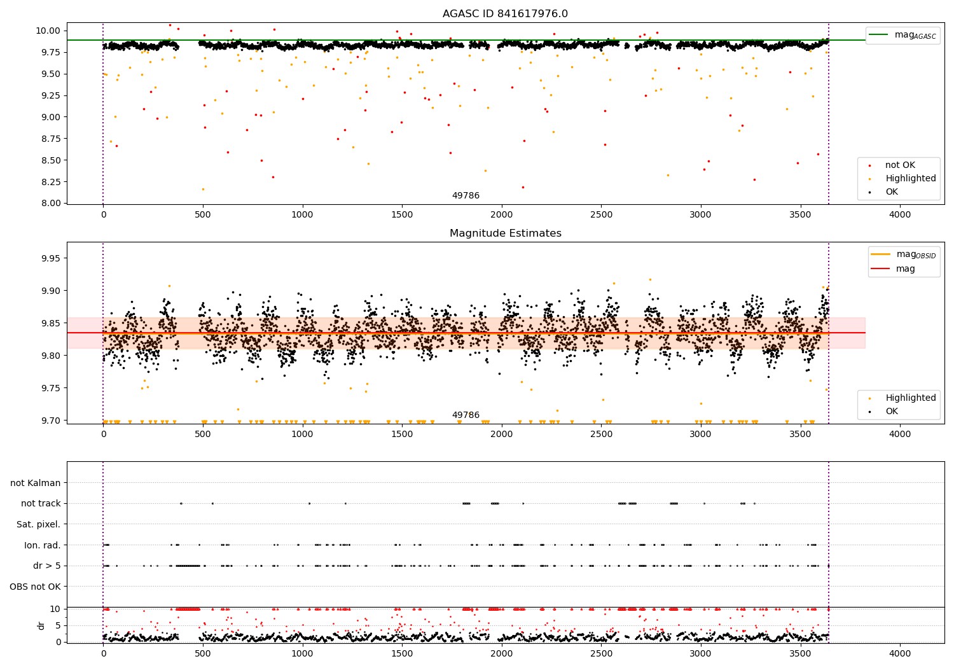Click the '10' tick on the dr axis

point(55,609)
